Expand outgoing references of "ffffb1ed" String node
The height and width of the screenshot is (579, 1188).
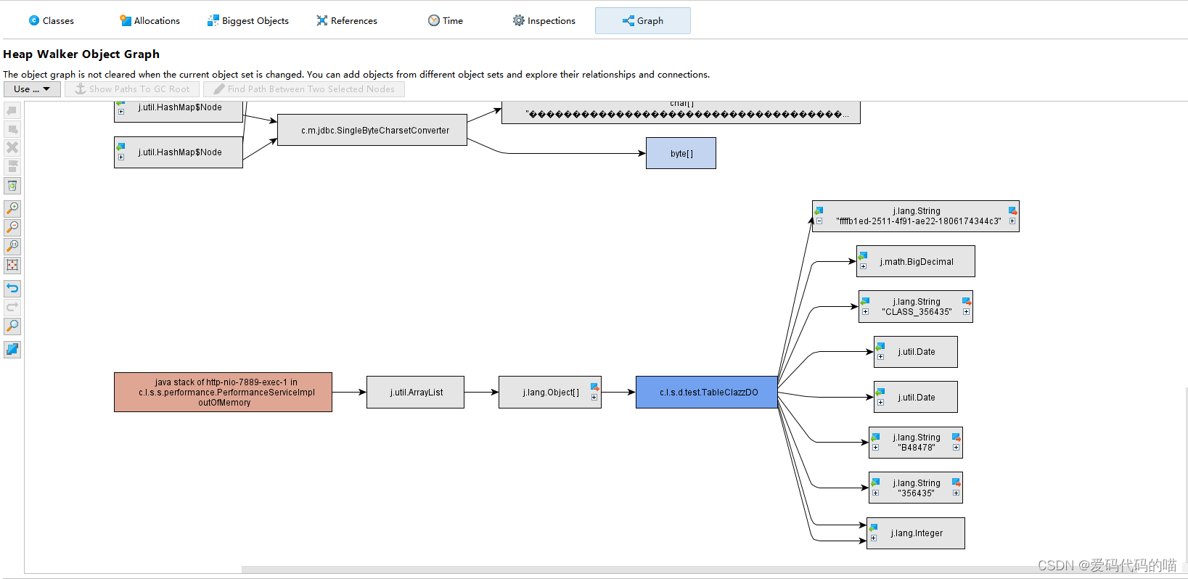coord(1012,221)
